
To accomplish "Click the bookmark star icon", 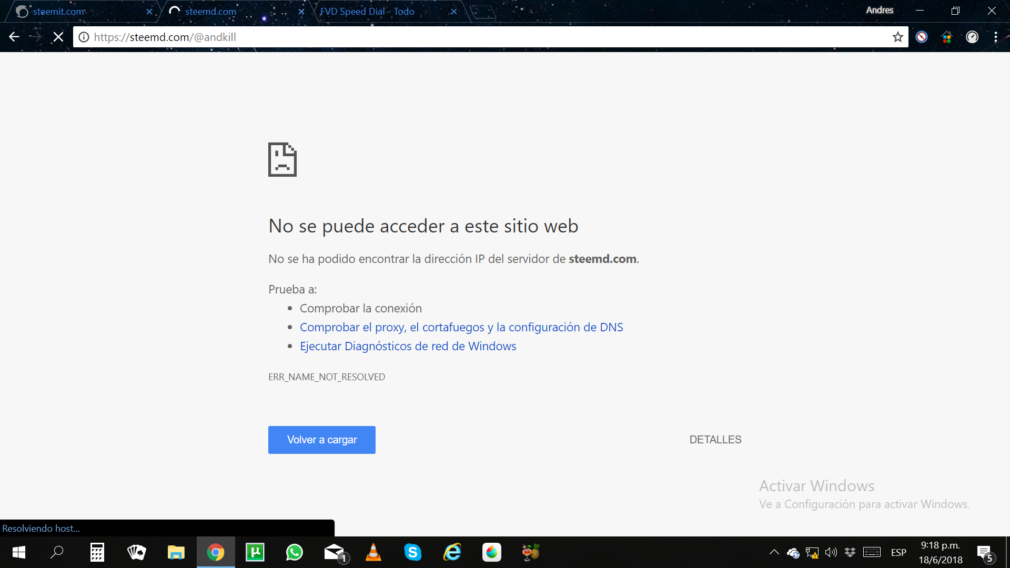I will 897,37.
